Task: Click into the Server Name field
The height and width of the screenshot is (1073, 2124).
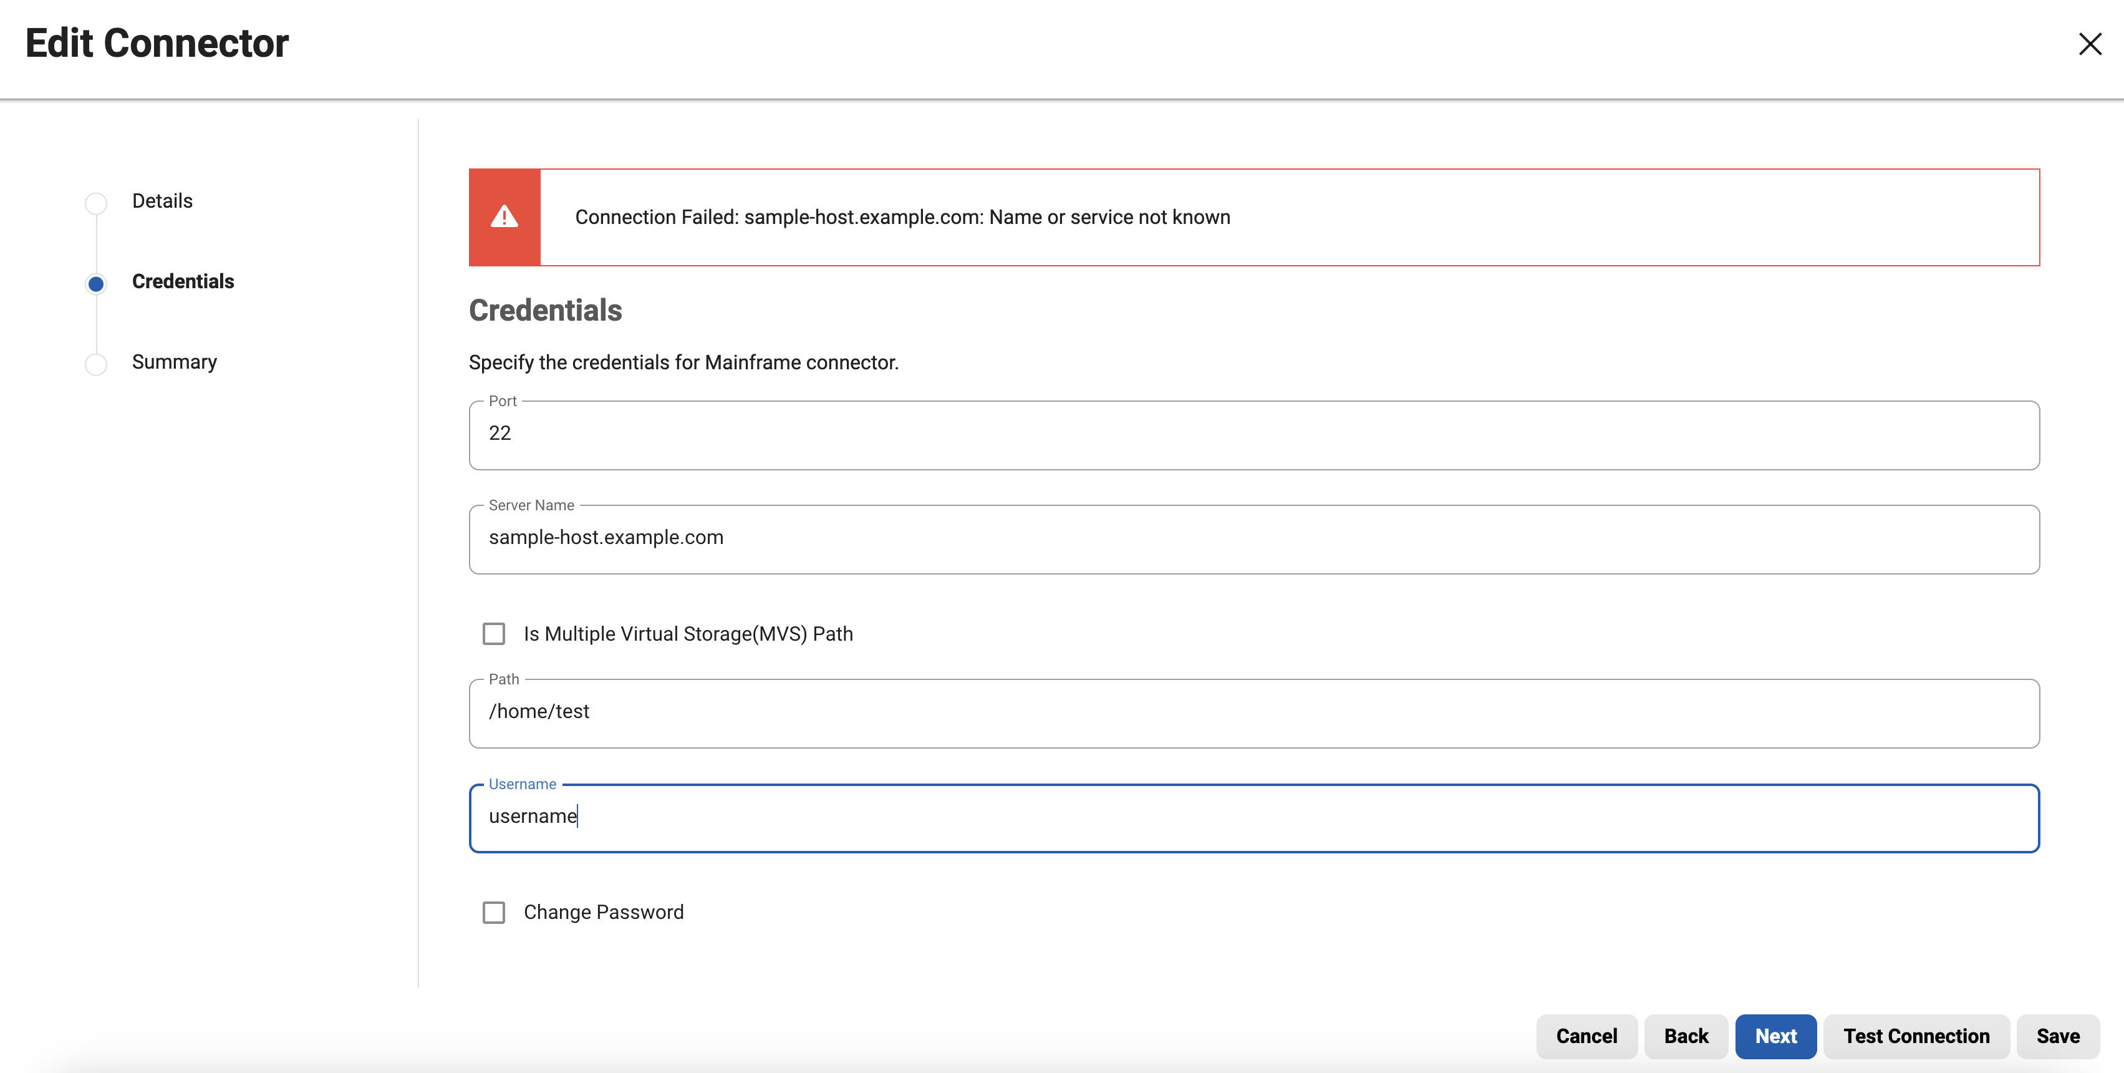Action: [x=1254, y=538]
